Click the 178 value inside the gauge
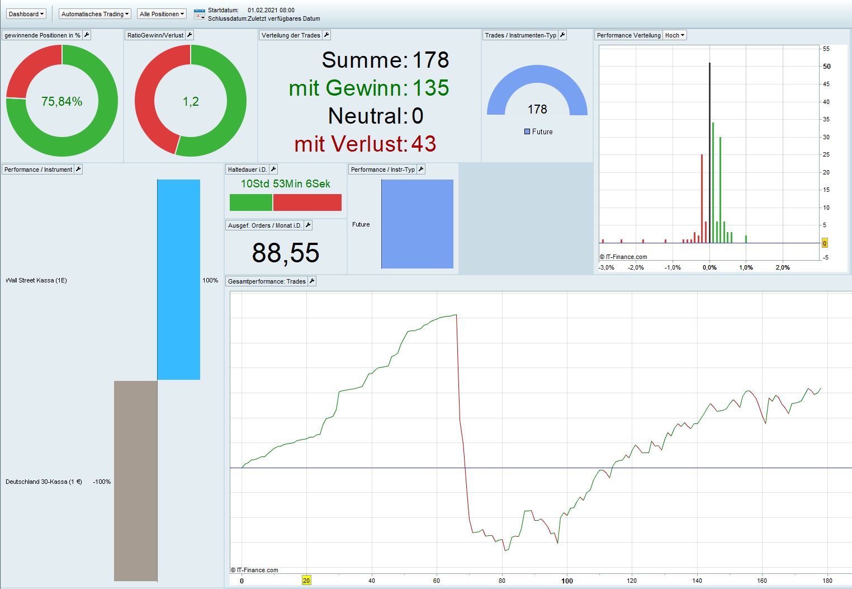Viewport: 852px width, 589px height. coord(537,109)
